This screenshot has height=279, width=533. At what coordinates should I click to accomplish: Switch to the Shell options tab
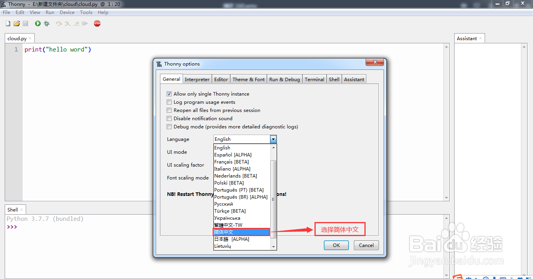(334, 79)
